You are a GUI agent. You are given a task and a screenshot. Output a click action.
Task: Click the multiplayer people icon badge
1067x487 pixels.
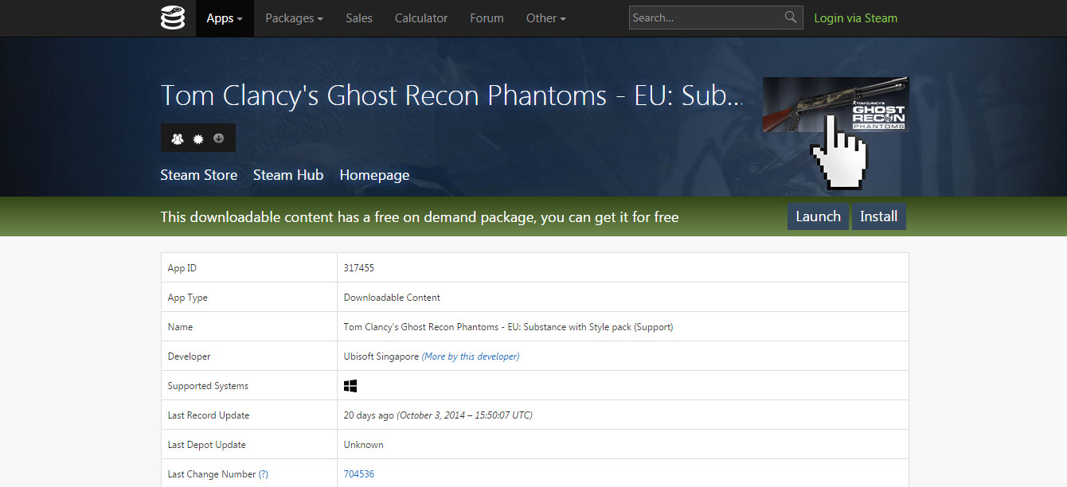coord(178,138)
